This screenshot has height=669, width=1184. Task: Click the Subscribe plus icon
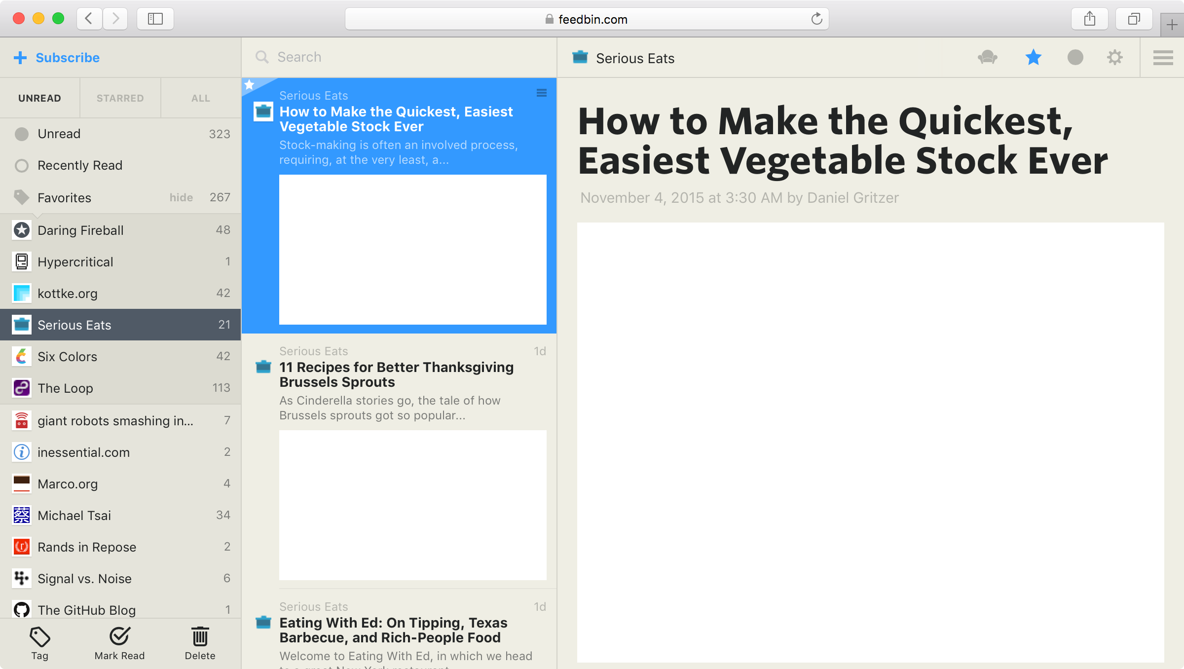[20, 58]
